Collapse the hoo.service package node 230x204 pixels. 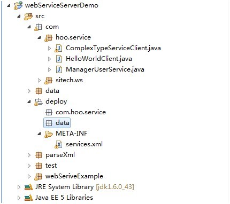coord(39,38)
